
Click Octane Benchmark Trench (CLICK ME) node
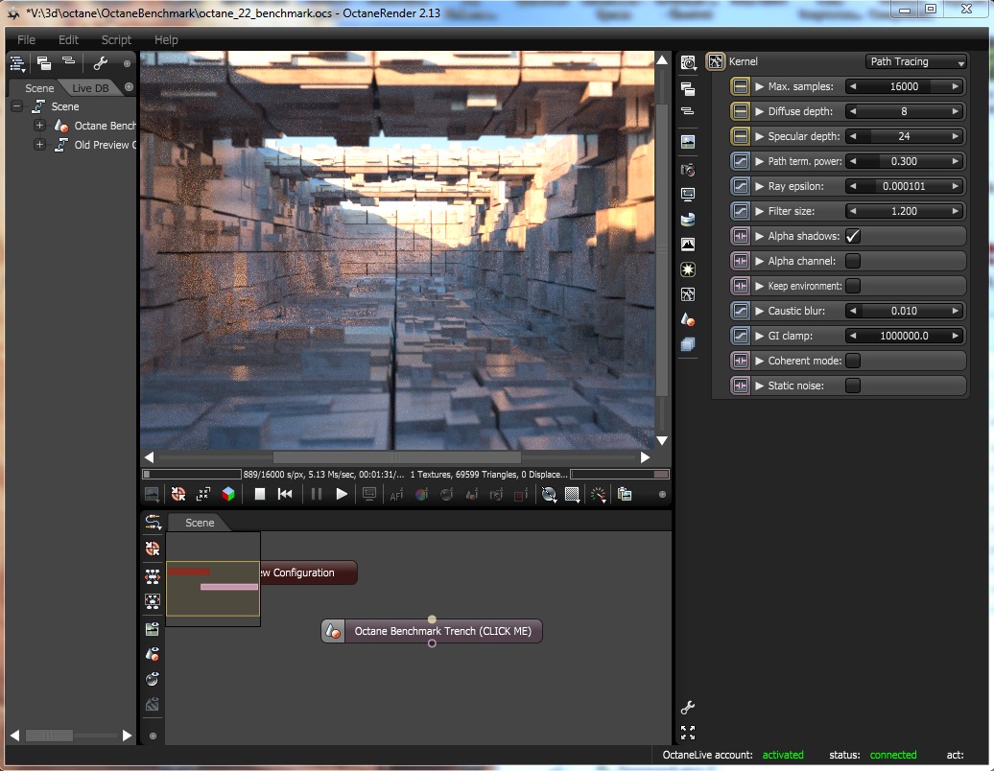pos(432,631)
